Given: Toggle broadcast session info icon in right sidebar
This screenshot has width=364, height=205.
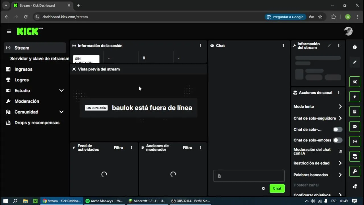Looking at the screenshot, I should point(355,142).
